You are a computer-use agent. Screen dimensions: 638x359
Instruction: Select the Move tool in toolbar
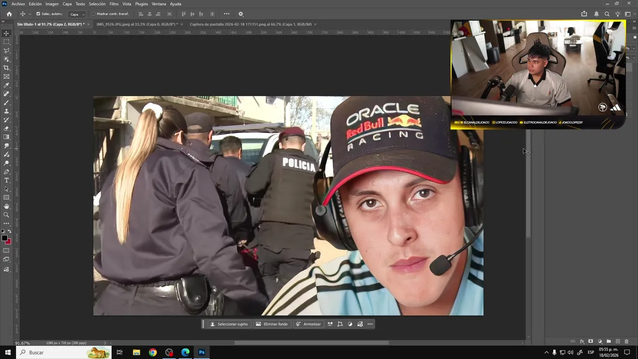pos(6,33)
